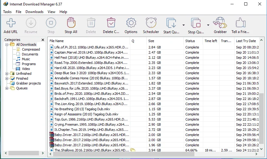Image resolution: width=267 pixels, height=159 pixels.
Task: Click the file list horizontal scroll-right arrow
Action: (x=256, y=154)
